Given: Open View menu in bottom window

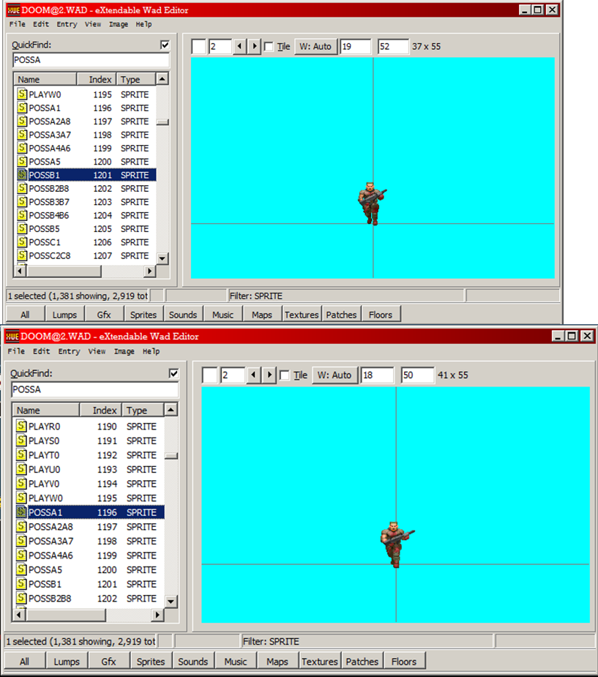Looking at the screenshot, I should pos(97,351).
